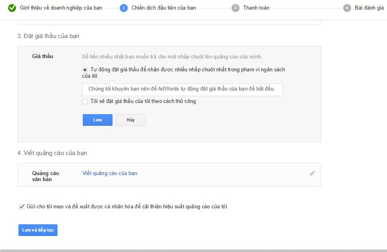Click the 'Giá thầu' section label

coord(43,56)
